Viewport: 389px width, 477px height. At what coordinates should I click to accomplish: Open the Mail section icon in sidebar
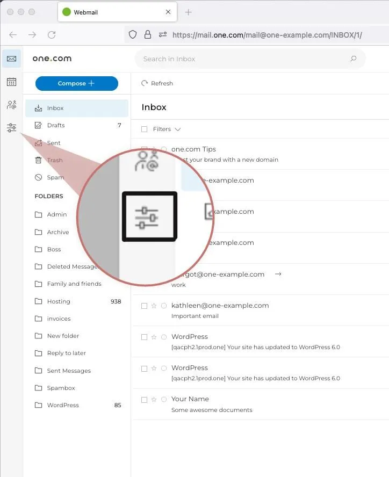12,59
